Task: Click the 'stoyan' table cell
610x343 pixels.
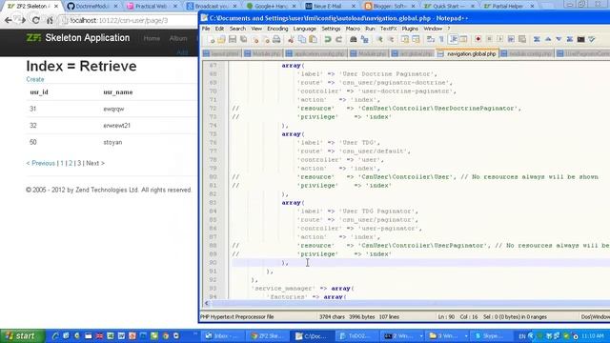Action: pyautogui.click(x=112, y=142)
